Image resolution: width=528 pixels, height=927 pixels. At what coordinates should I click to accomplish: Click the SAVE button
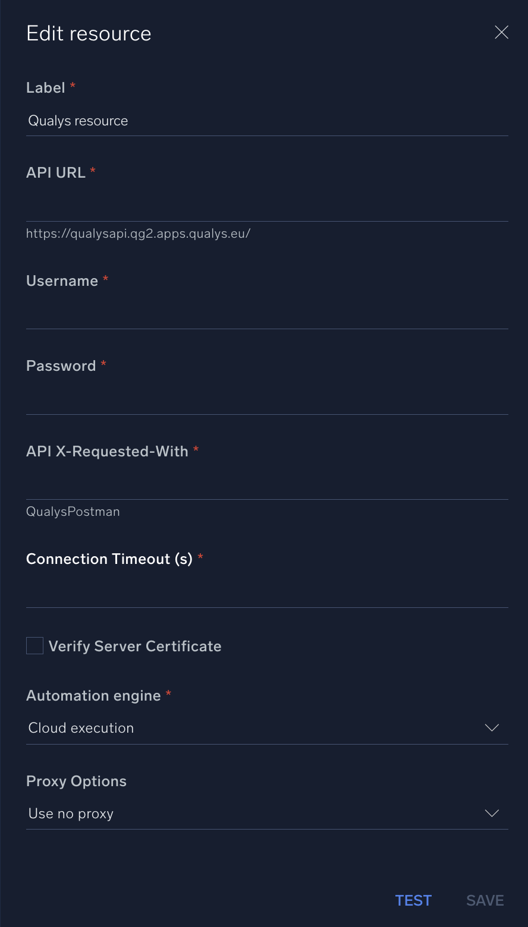[485, 900]
